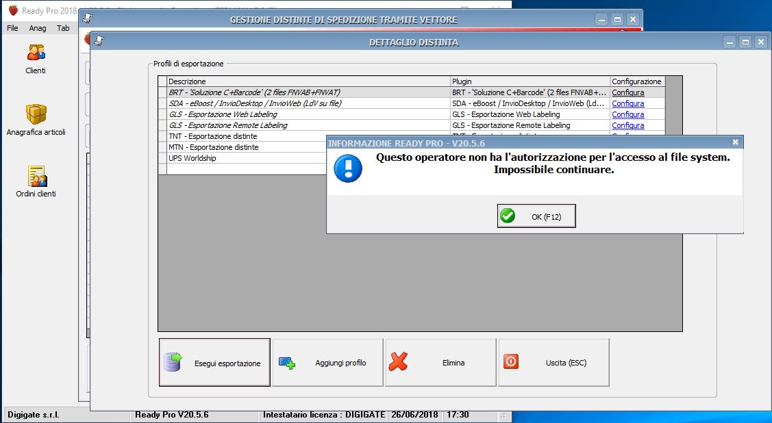Viewport: 772px width, 423px height.
Task: Exit with Uscita (ESC) button
Action: click(x=554, y=363)
